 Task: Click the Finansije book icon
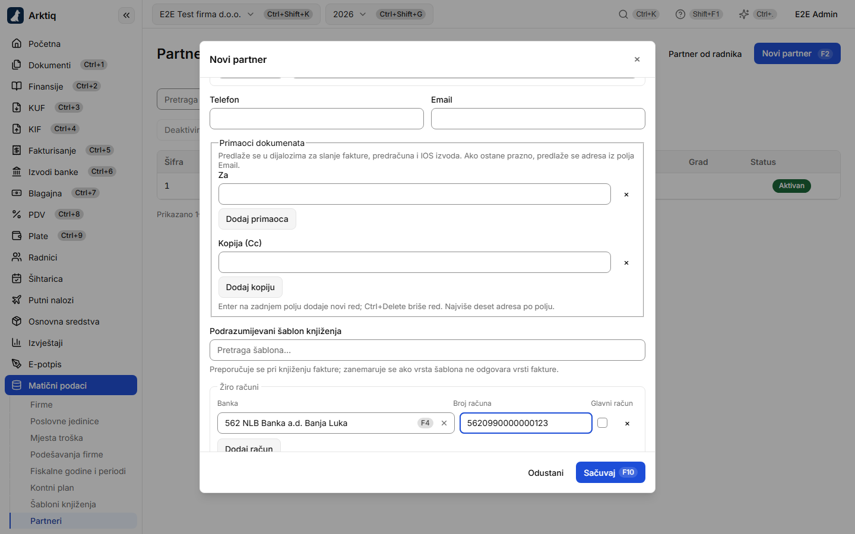[x=17, y=87]
